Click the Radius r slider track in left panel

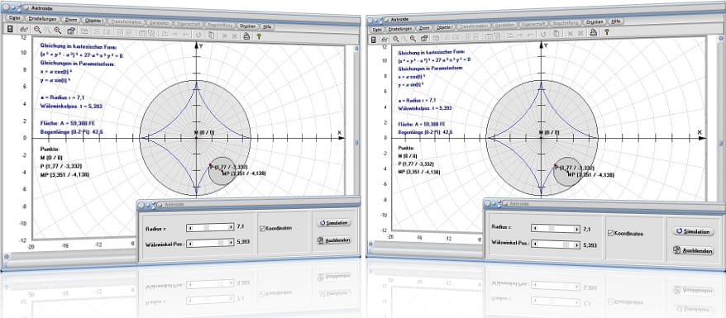pos(210,227)
